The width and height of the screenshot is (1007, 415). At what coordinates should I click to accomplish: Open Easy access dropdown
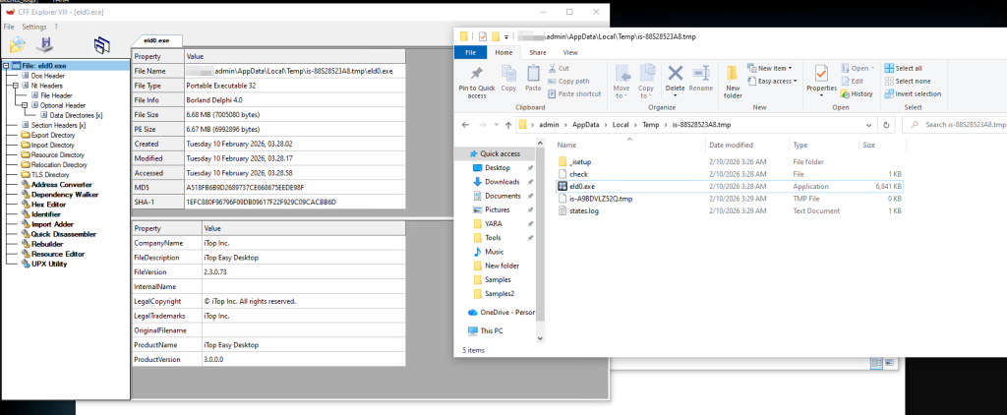(773, 81)
